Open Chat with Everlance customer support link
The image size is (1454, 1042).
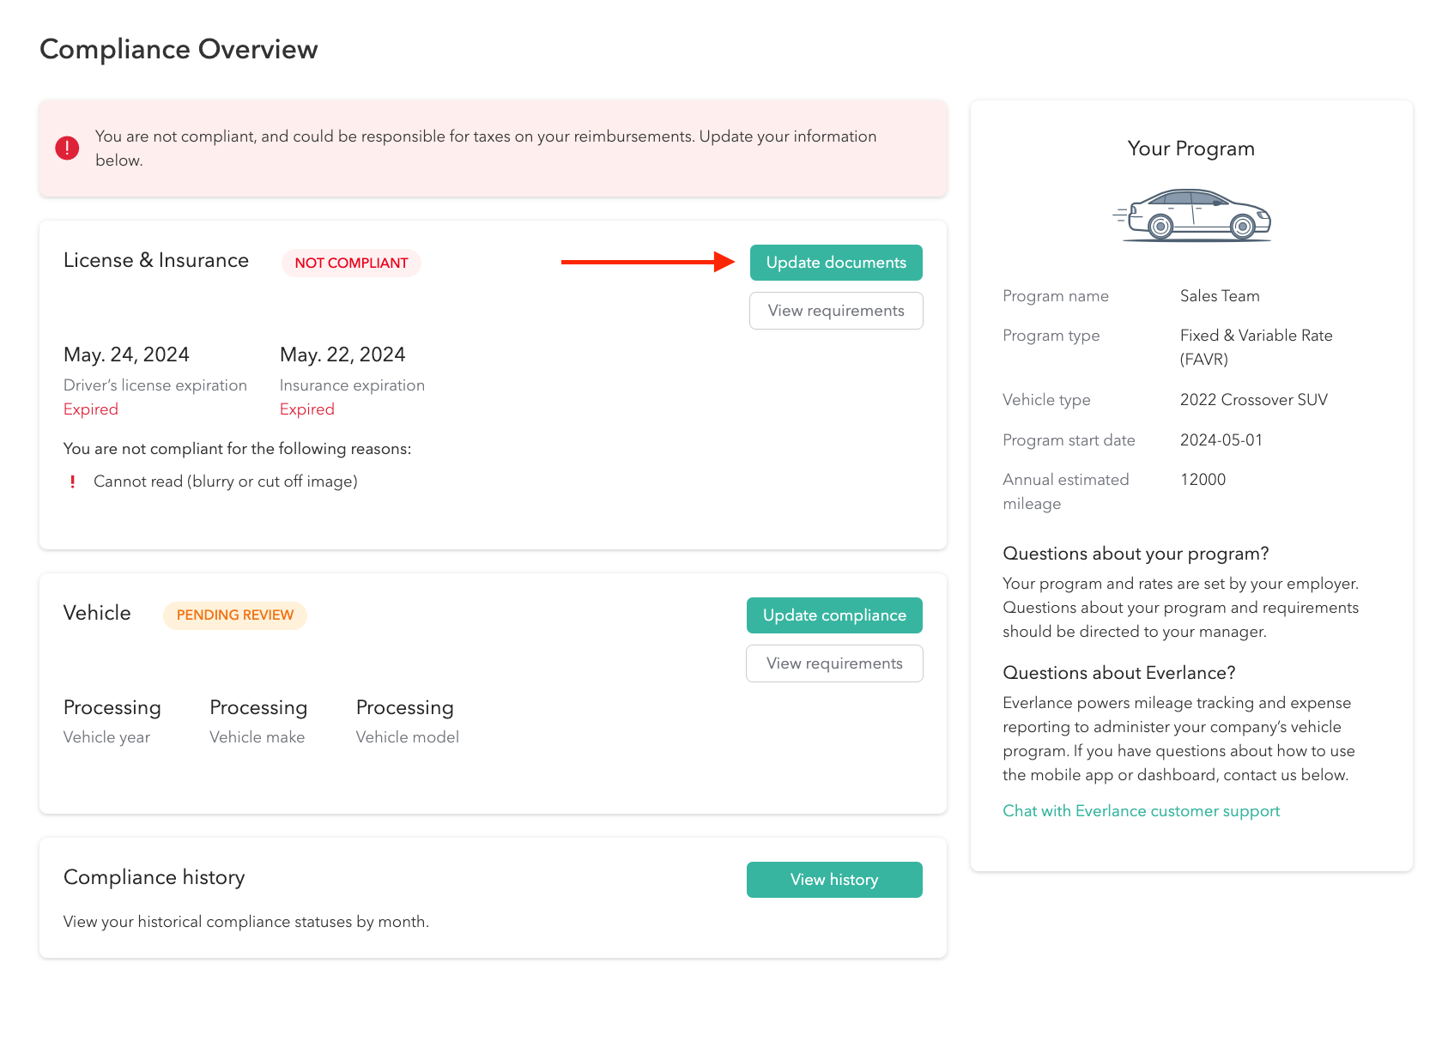[1141, 811]
